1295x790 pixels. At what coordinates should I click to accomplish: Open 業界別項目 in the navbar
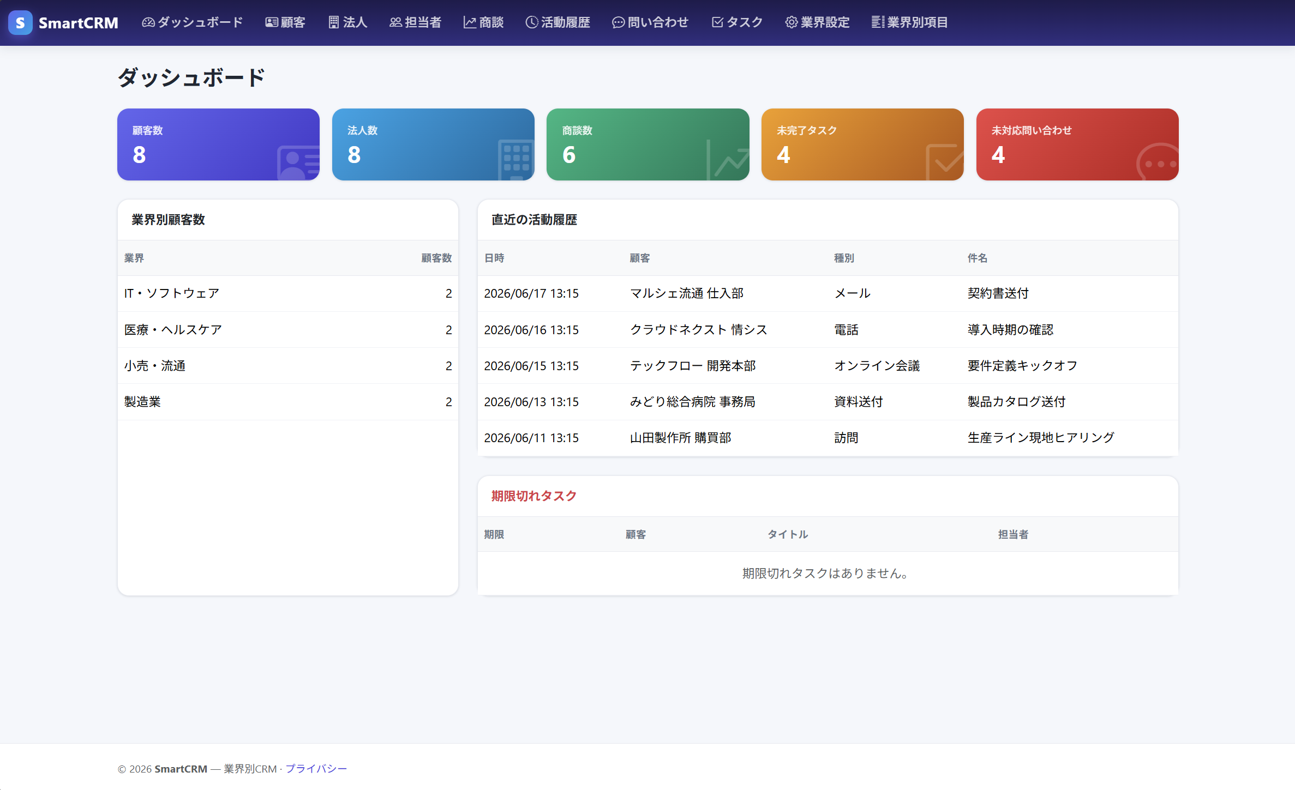tap(910, 22)
